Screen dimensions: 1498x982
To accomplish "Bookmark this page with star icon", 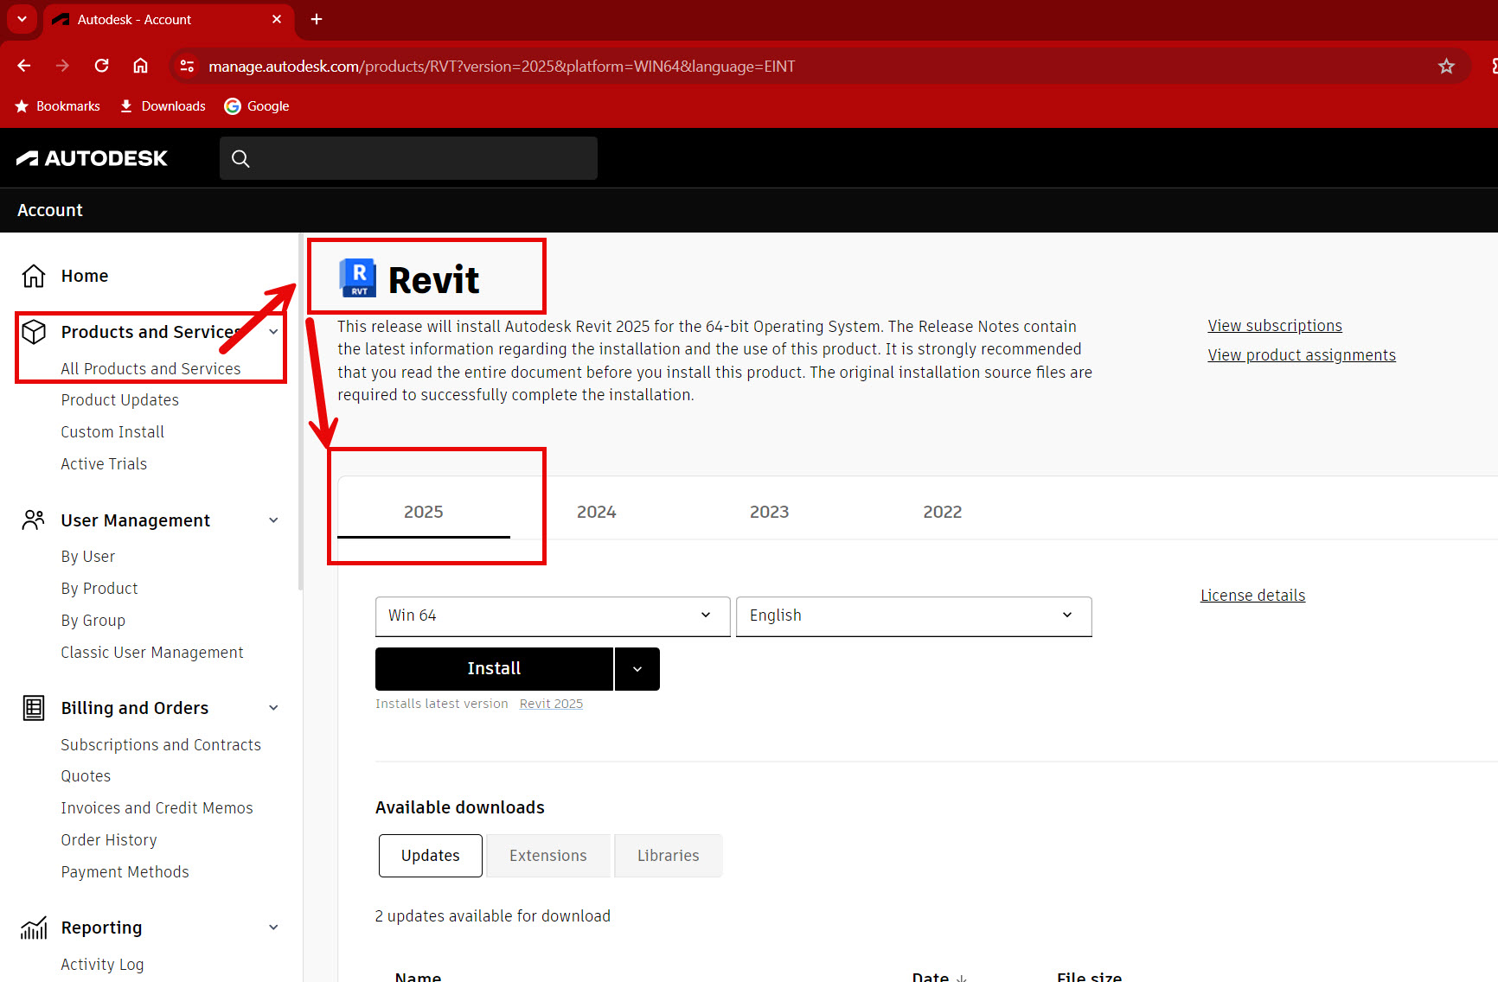I will 1446,66.
